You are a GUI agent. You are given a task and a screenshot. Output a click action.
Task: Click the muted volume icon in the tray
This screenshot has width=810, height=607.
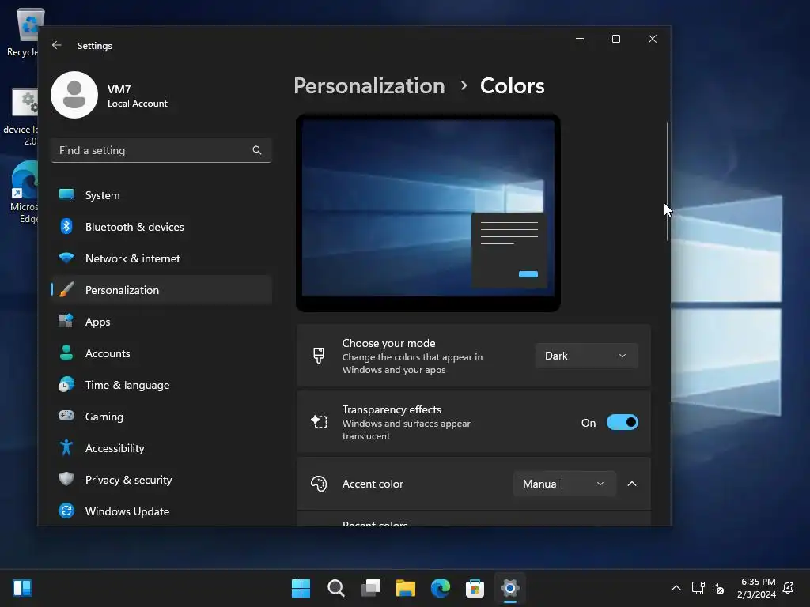point(718,588)
